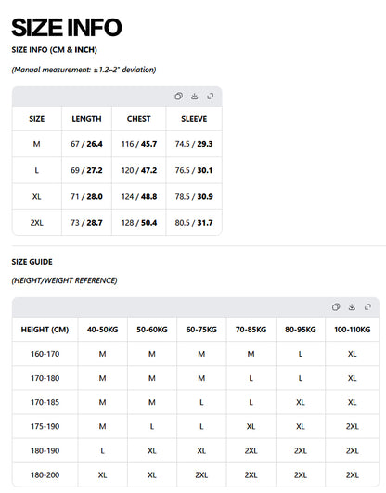Select the 40-50KG column header
Image resolution: width=386 pixels, height=493 pixels.
coord(102,330)
